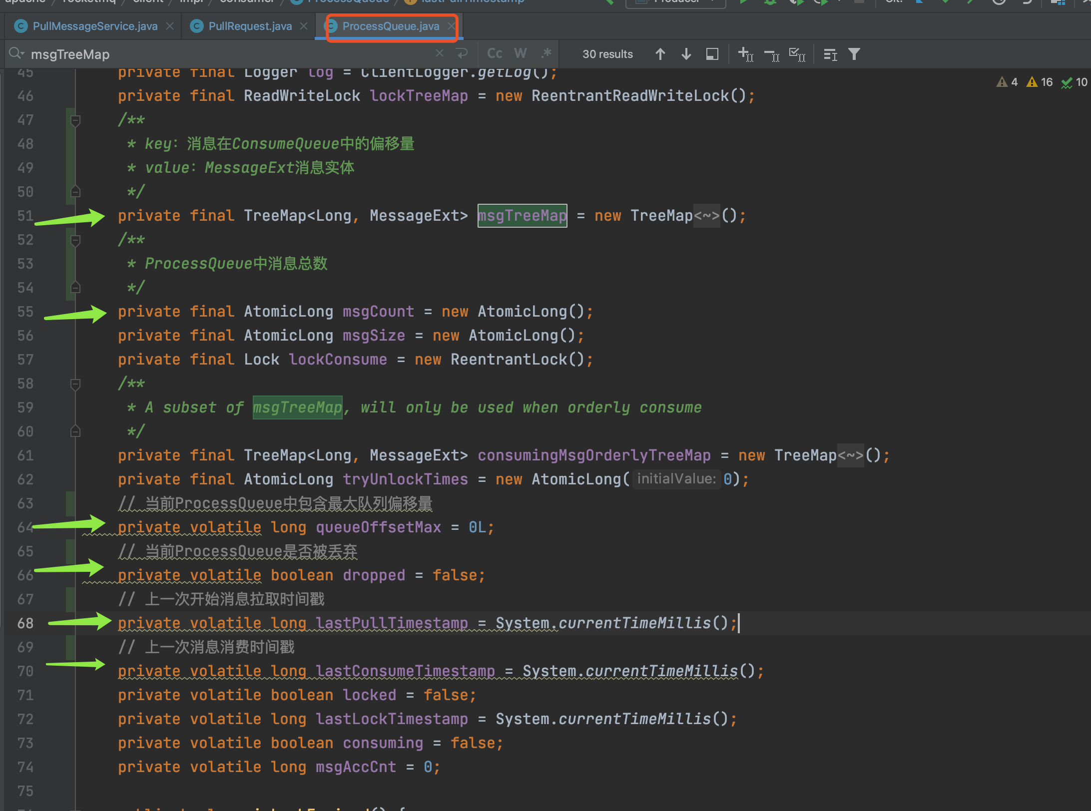Viewport: 1091px width, 811px height.
Task: Expand folded <~> on msgTreeMap line
Action: point(707,216)
